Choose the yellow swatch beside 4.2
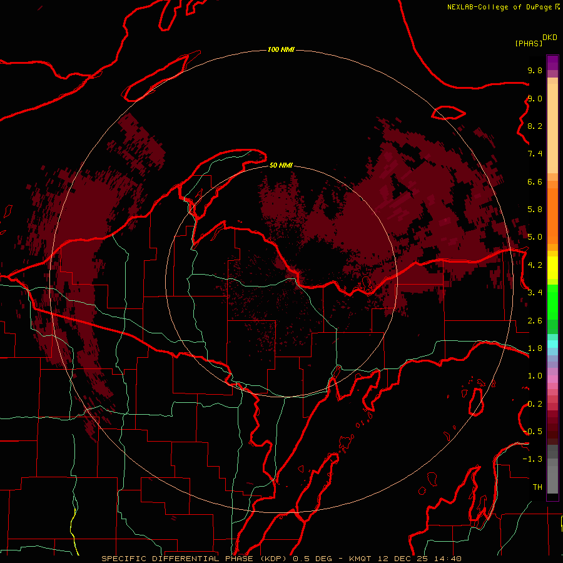The image size is (563, 563). (552, 268)
